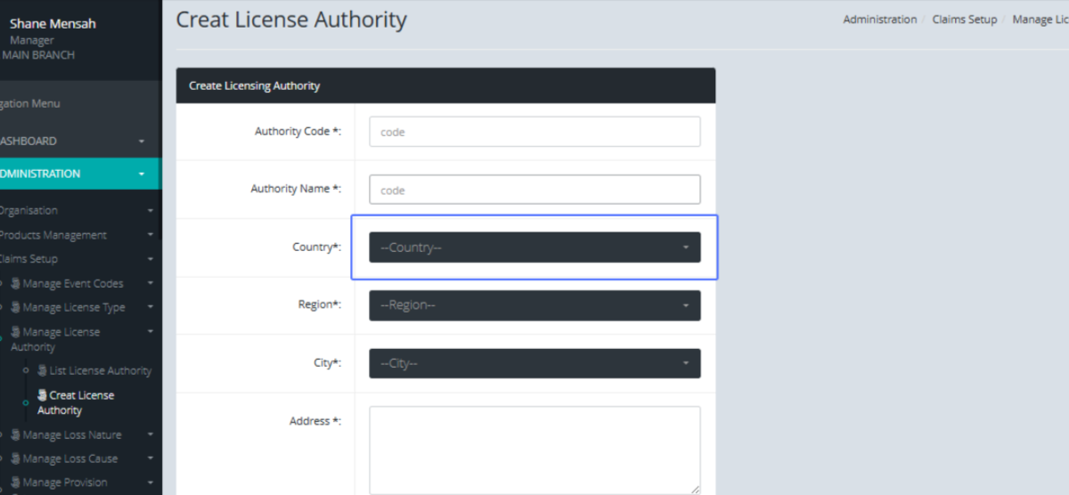This screenshot has width=1069, height=495.
Task: Click the Manage License Authority icon
Action: [x=15, y=332]
